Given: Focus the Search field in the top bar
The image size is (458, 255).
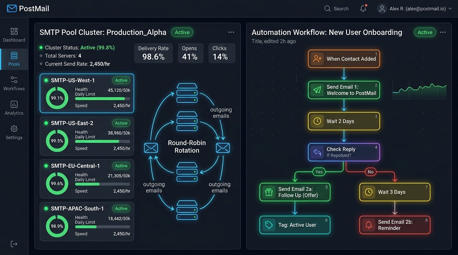Looking at the screenshot, I should pyautogui.click(x=337, y=9).
